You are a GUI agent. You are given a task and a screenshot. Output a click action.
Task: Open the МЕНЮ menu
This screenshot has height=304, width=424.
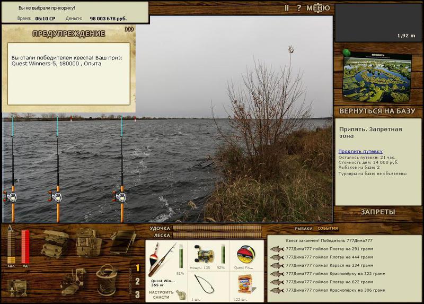tap(319, 8)
